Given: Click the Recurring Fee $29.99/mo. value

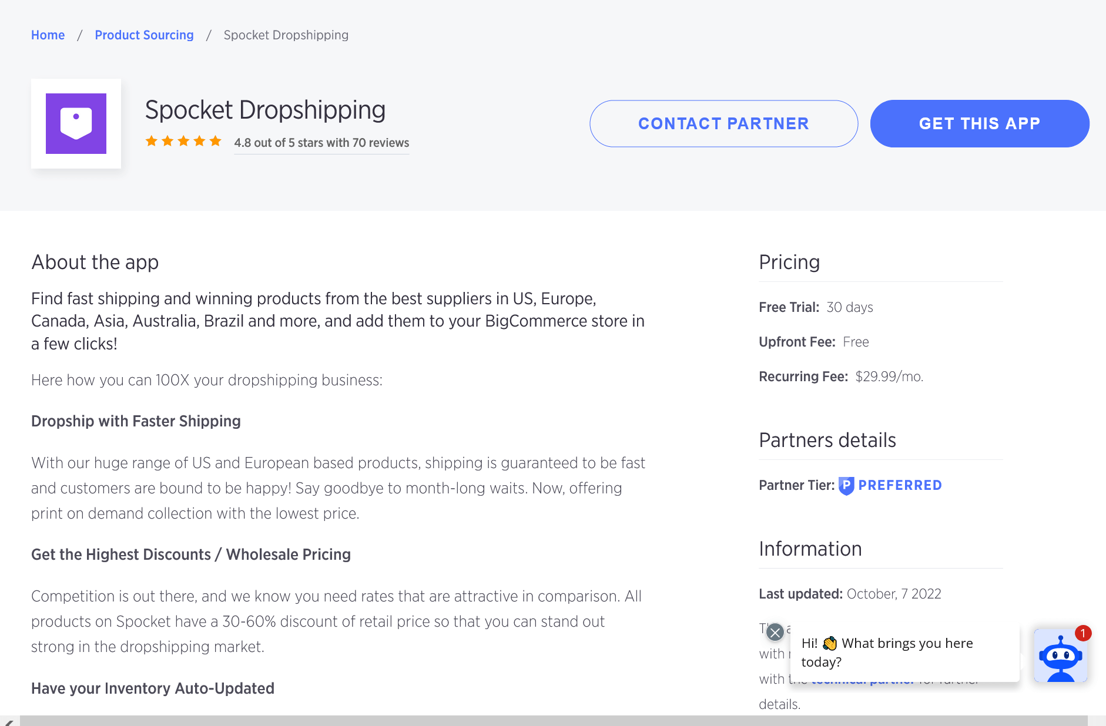Looking at the screenshot, I should (x=889, y=377).
